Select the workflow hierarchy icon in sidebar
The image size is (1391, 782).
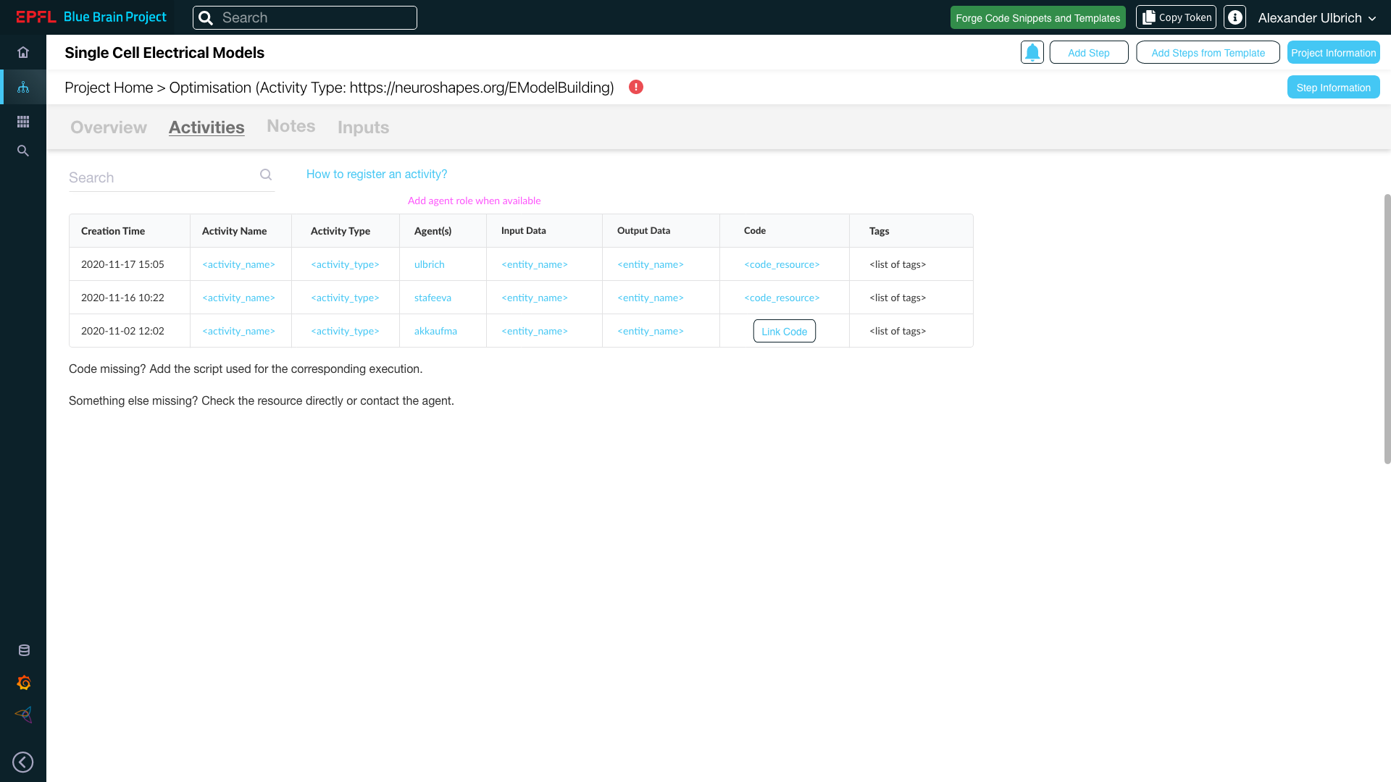(23, 87)
